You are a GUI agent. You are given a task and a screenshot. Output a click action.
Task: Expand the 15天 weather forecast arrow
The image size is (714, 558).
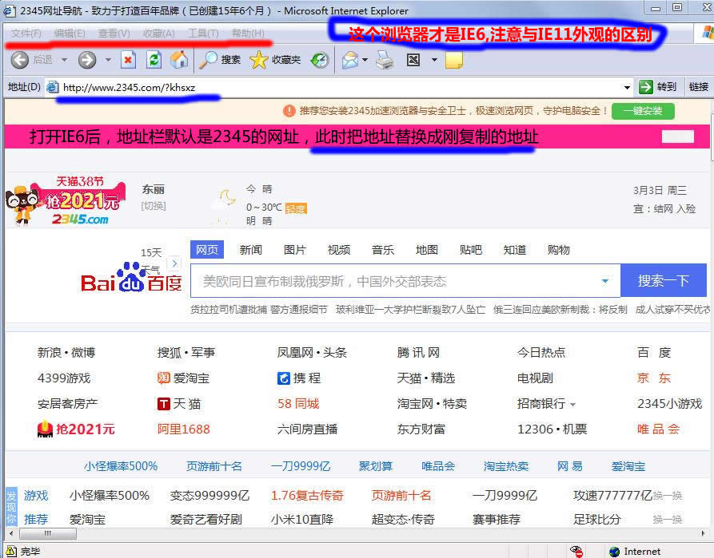pyautogui.click(x=174, y=263)
